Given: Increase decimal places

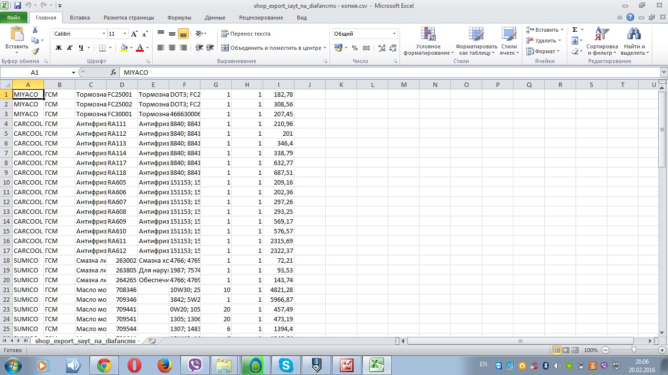Looking at the screenshot, I should pyautogui.click(x=382, y=48).
